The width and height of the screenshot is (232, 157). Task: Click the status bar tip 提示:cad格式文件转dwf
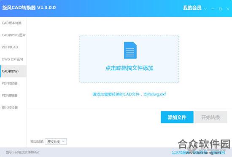click(23, 152)
